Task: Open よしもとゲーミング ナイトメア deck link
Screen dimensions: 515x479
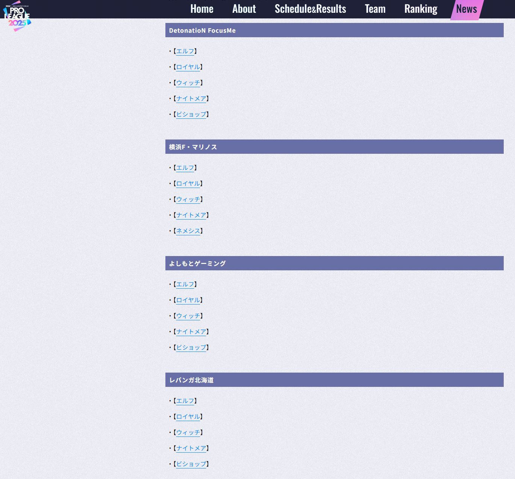Action: click(191, 332)
